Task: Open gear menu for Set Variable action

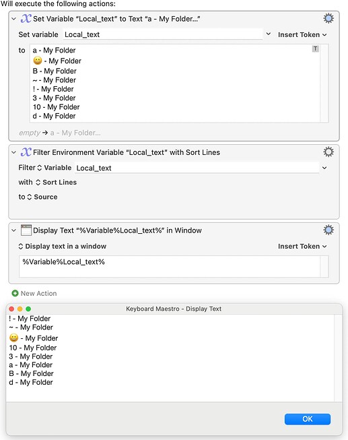Action: click(328, 18)
